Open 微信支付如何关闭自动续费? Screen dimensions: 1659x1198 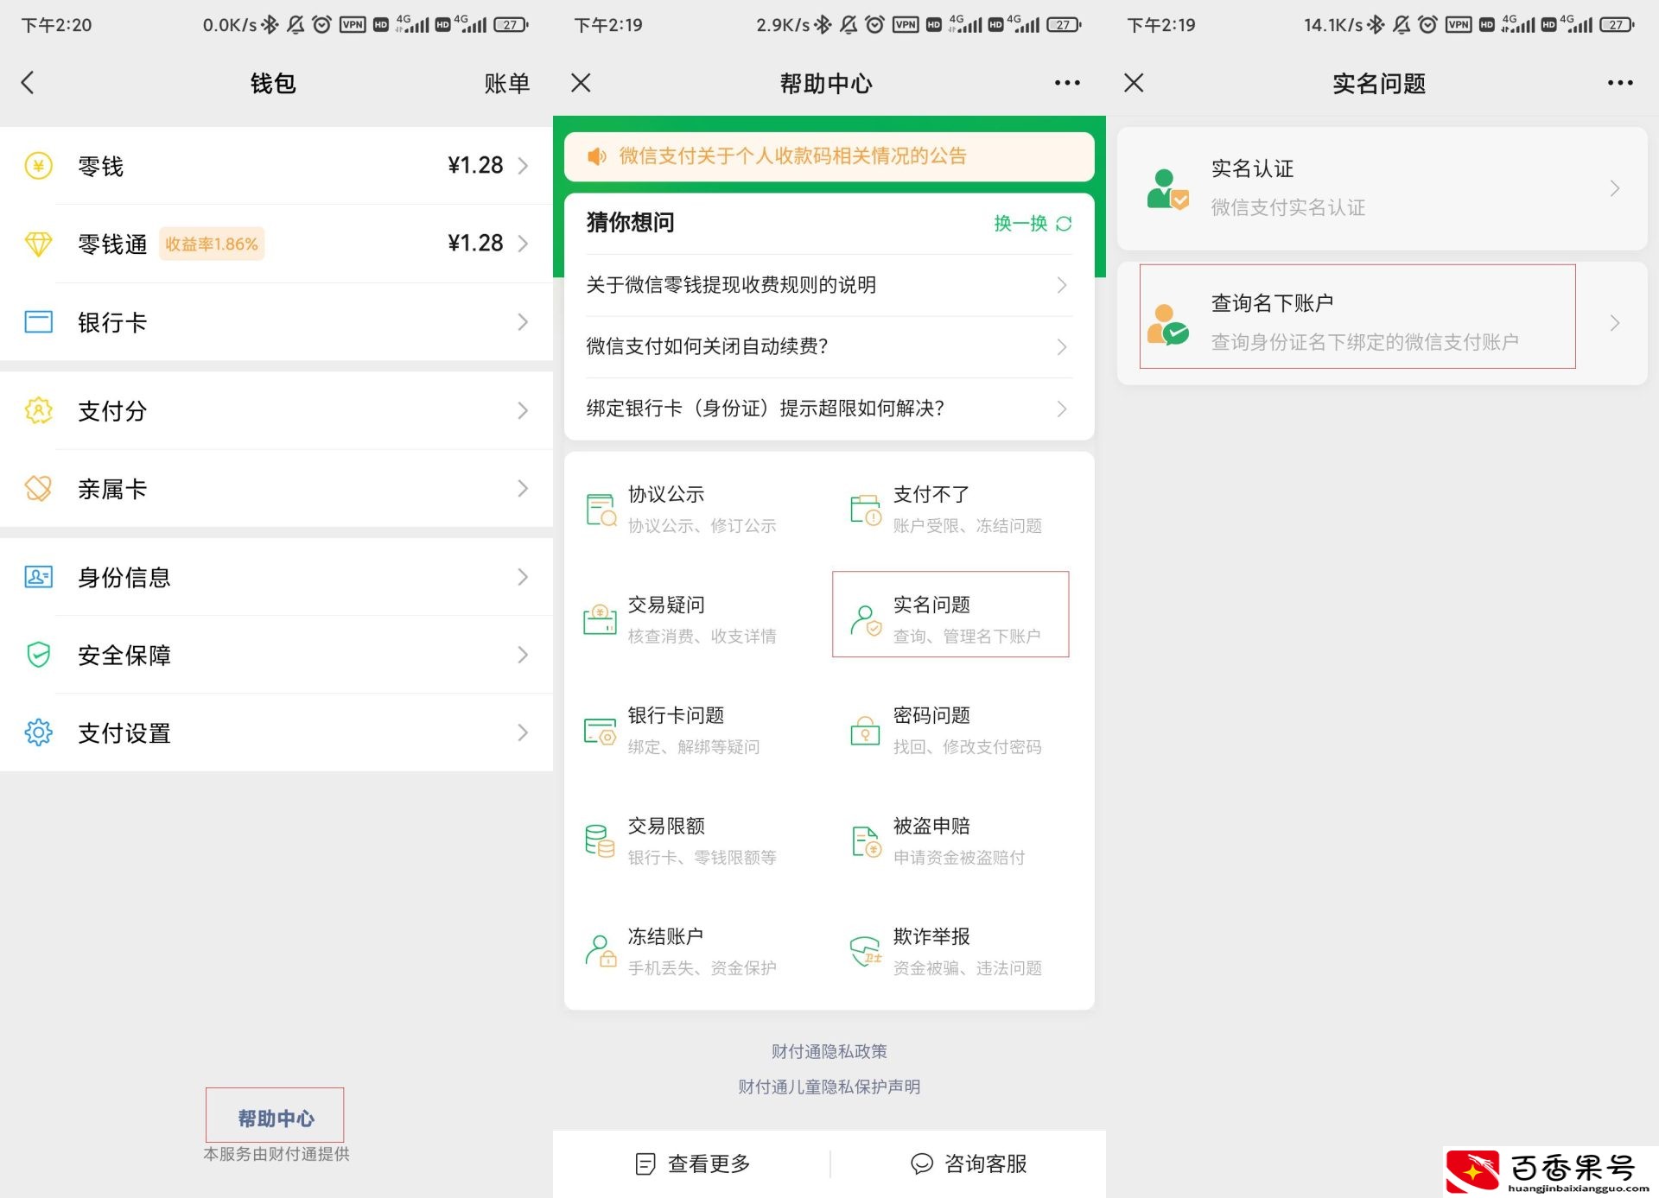pos(828,346)
